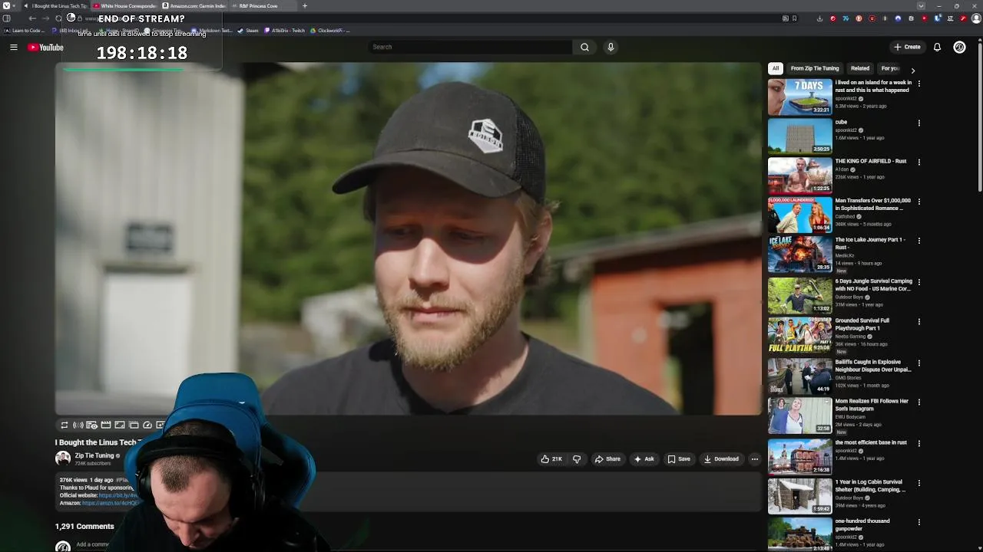Open the notifications bell

coord(937,47)
